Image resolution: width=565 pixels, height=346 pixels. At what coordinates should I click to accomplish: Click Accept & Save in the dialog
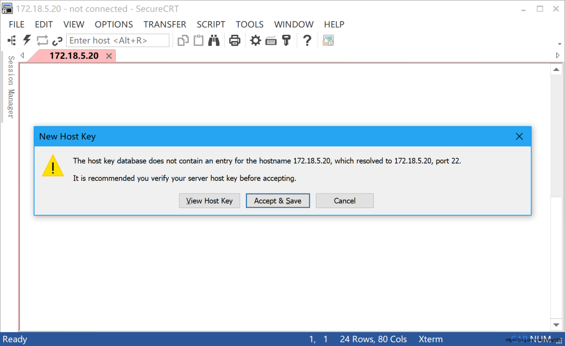click(x=278, y=201)
